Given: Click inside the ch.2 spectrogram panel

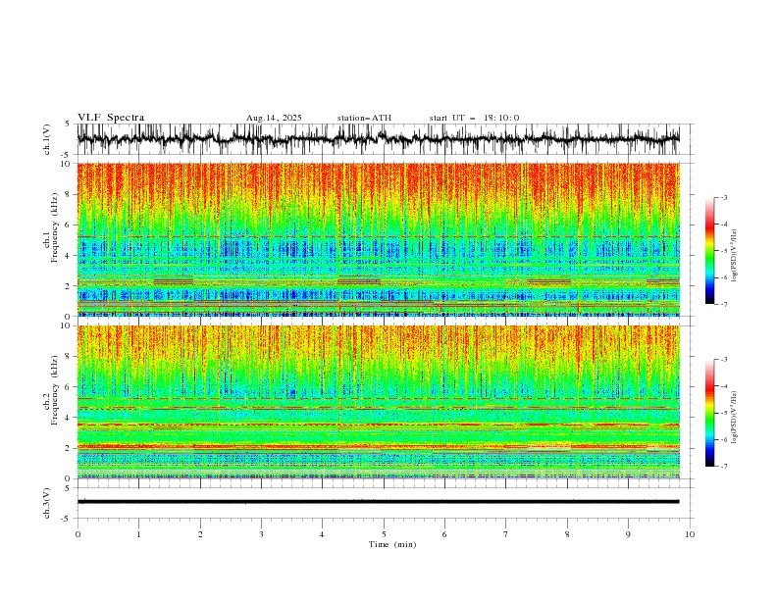Looking at the screenshot, I should tap(379, 402).
